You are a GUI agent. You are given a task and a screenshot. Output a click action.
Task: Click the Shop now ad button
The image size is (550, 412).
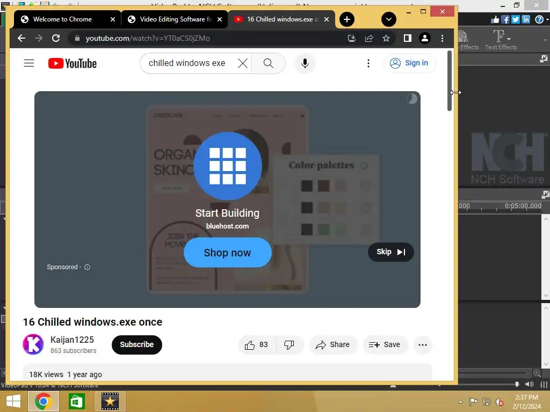[227, 253]
